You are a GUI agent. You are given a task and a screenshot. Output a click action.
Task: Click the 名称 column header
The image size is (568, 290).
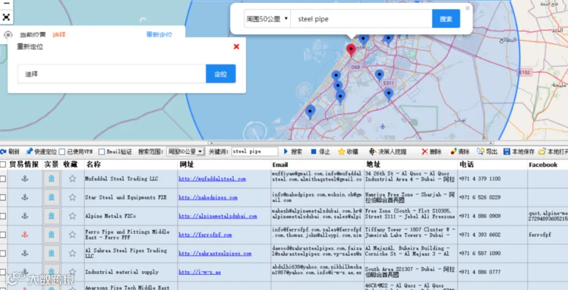pyautogui.click(x=93, y=164)
